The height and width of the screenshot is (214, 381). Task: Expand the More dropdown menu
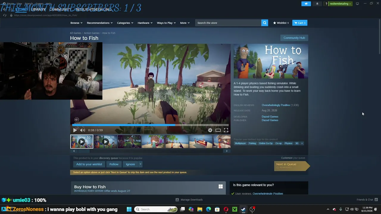coord(185,23)
